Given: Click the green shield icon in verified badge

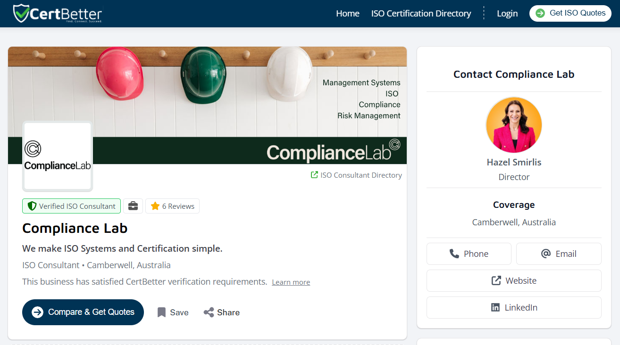Looking at the screenshot, I should point(32,206).
